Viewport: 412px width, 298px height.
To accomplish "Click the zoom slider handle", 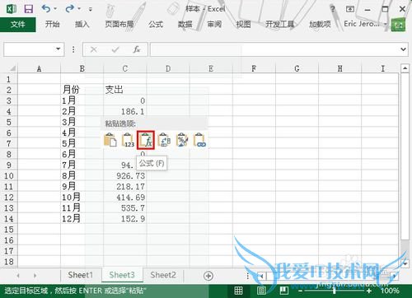I will (335, 291).
